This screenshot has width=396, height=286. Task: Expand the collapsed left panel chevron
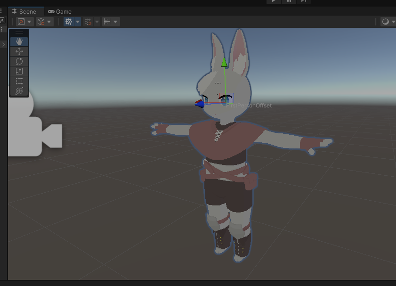[4, 45]
